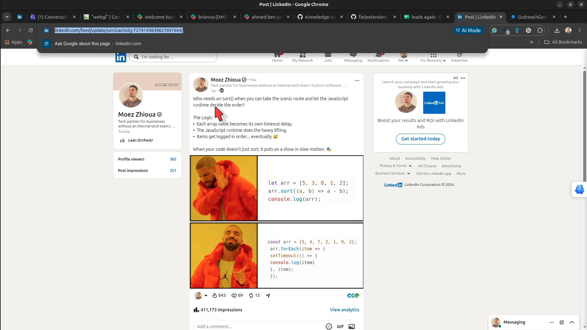Show hidden bookmarks overflow chevron
The width and height of the screenshot is (587, 330).
point(532,42)
